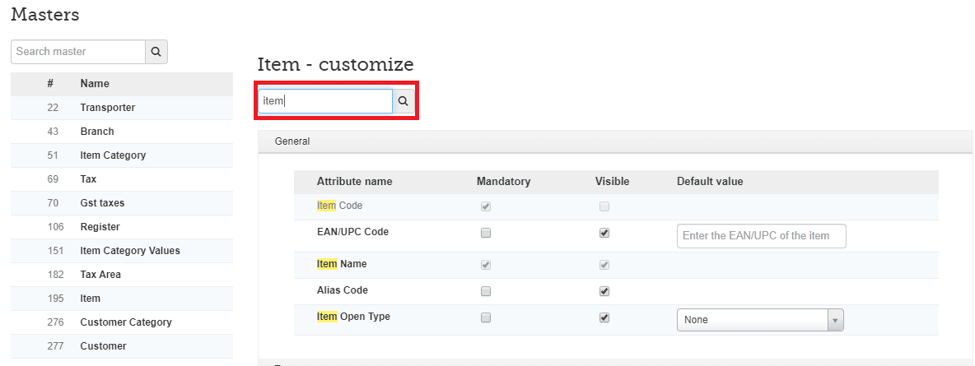Viewport: 975px width, 366px height.
Task: Collapse the General section header
Action: [292, 141]
